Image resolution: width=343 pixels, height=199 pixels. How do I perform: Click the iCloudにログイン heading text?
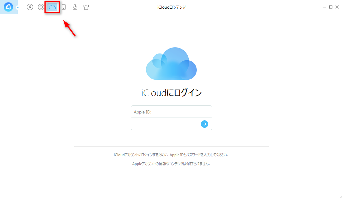(171, 93)
